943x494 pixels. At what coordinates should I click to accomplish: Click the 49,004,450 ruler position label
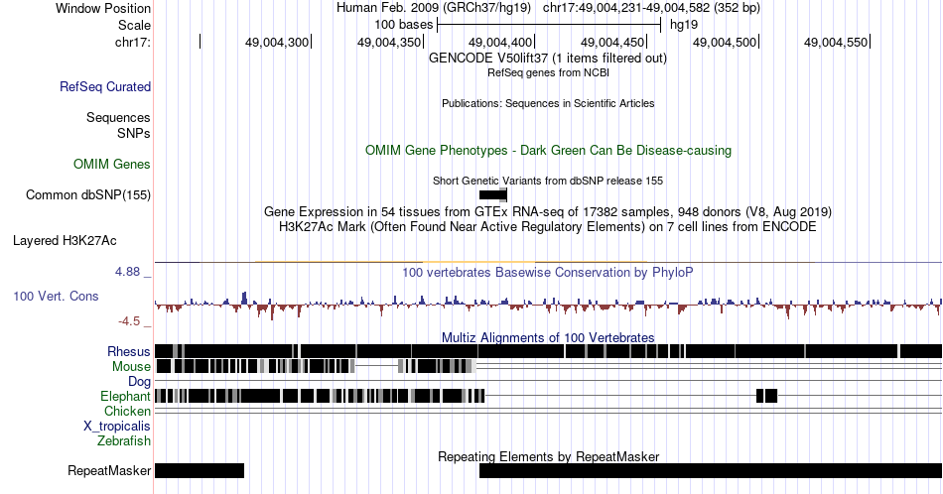pos(612,42)
